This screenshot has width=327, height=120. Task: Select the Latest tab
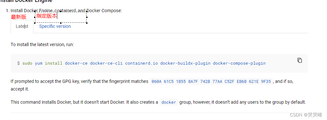22,27
